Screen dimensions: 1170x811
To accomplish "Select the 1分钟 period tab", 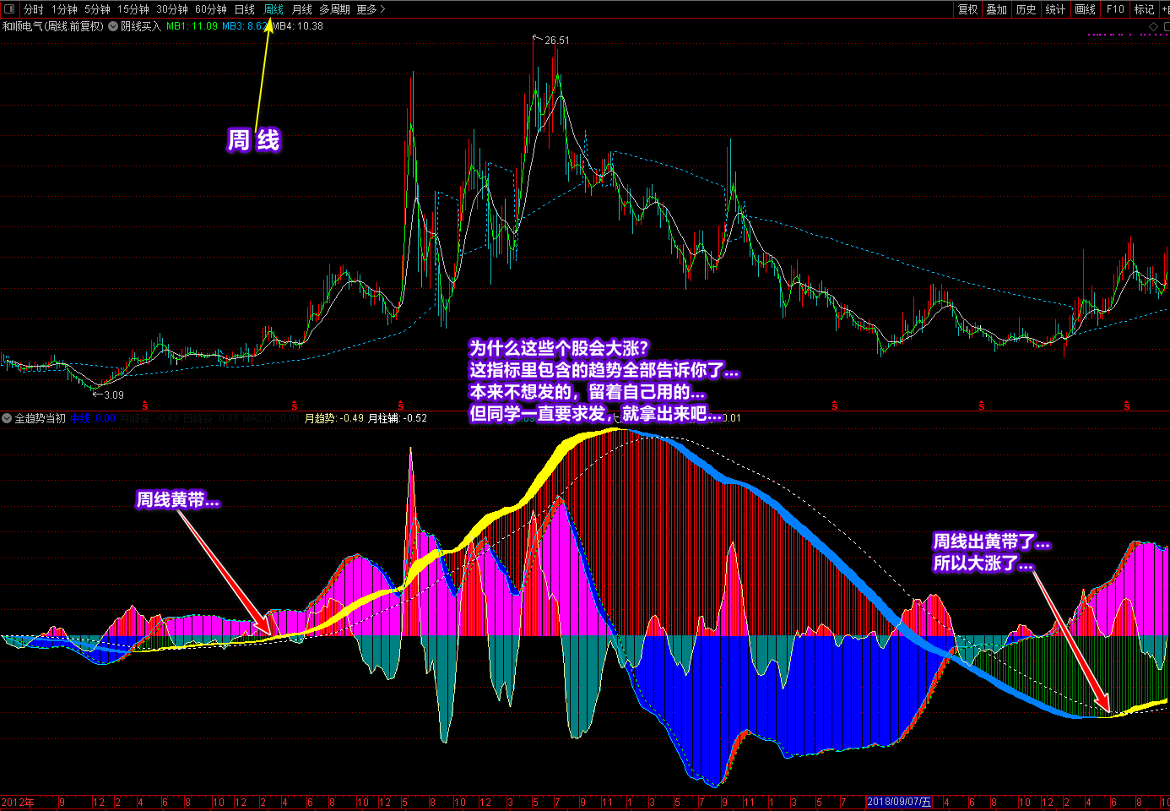I will 64,9.
